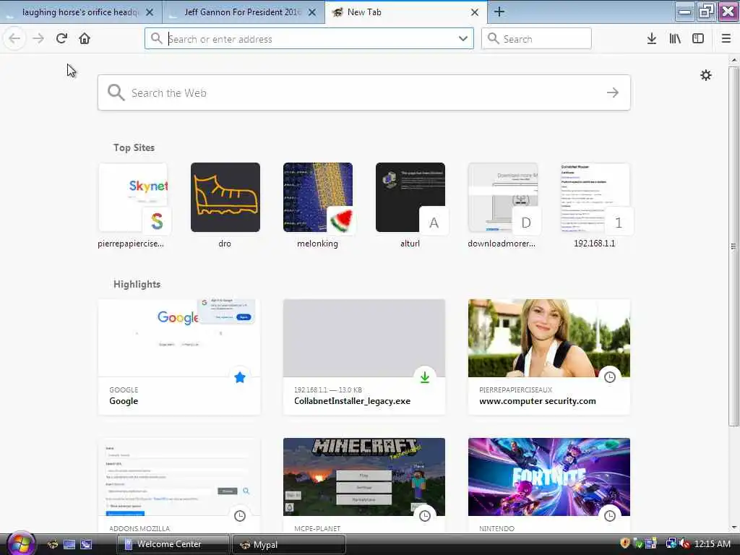The width and height of the screenshot is (740, 555).
Task: Click download badge on CollabnetInstaller card
Action: pyautogui.click(x=425, y=377)
